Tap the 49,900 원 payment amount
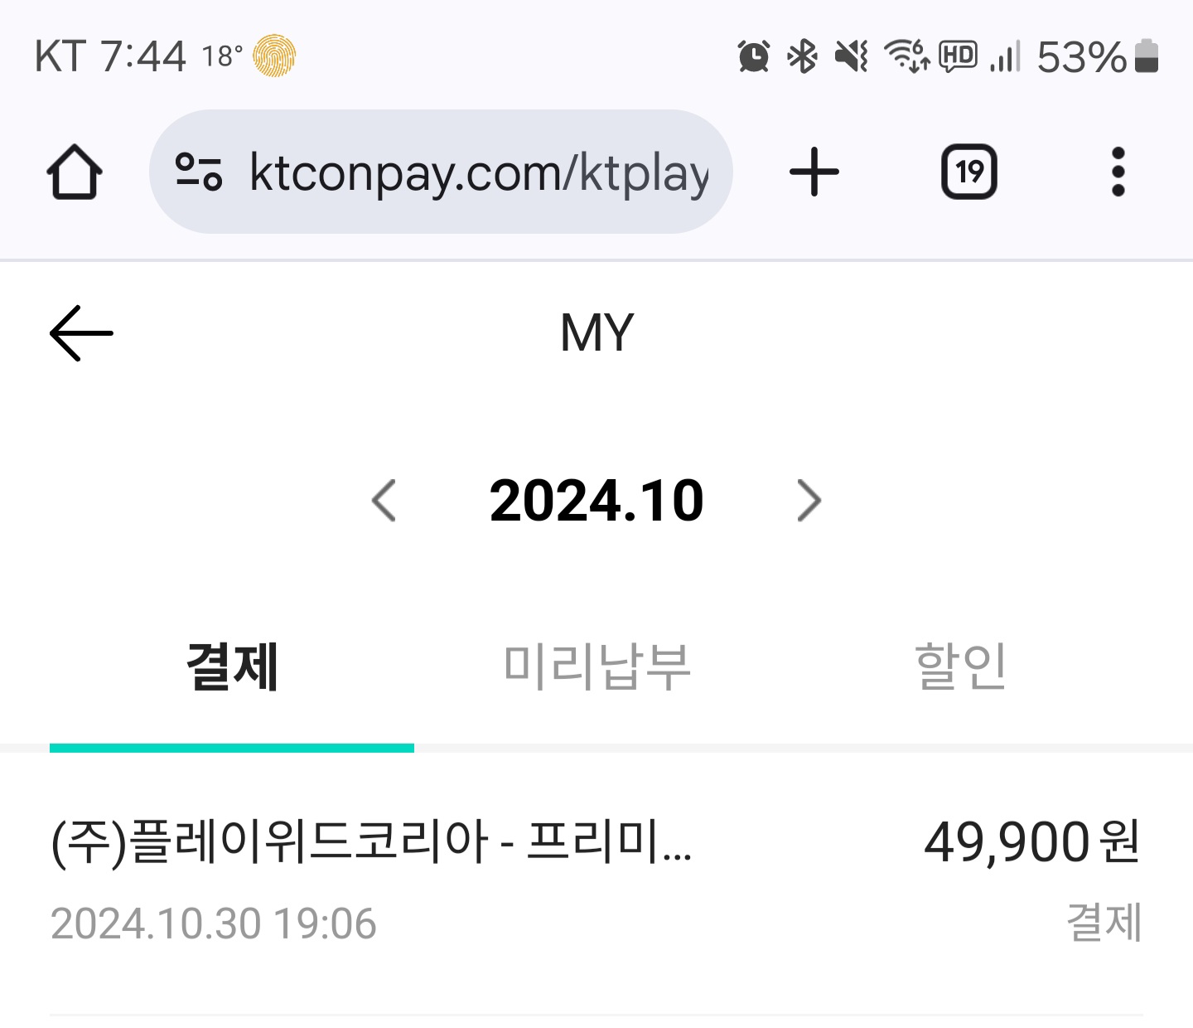 tap(1031, 842)
